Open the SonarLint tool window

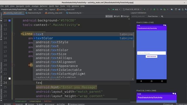pyautogui.click(x=18, y=104)
